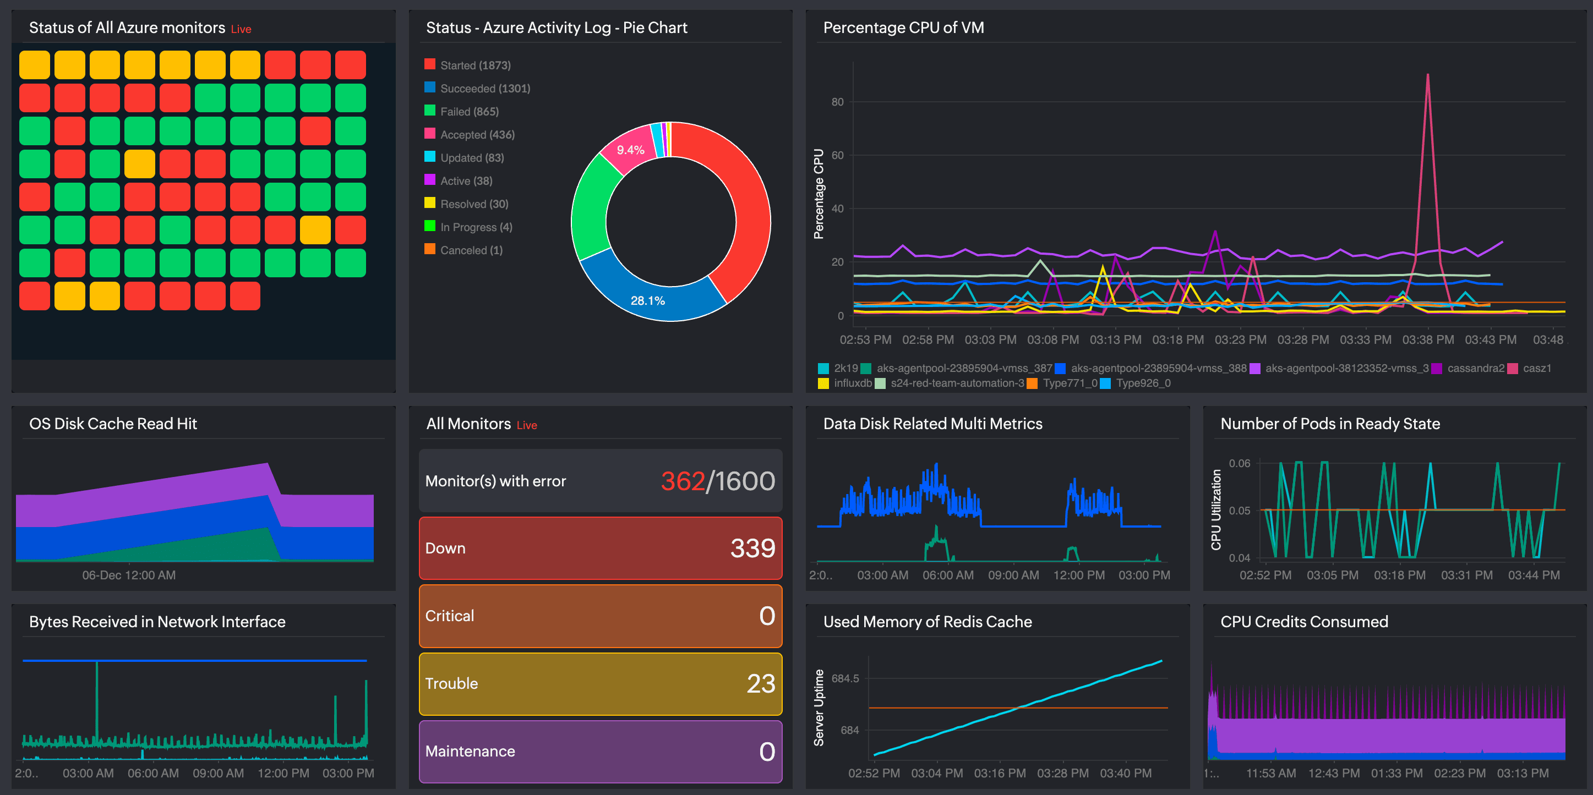The width and height of the screenshot is (1593, 795).
Task: Click the Live badge next to All Monitors
Action: pos(526,425)
